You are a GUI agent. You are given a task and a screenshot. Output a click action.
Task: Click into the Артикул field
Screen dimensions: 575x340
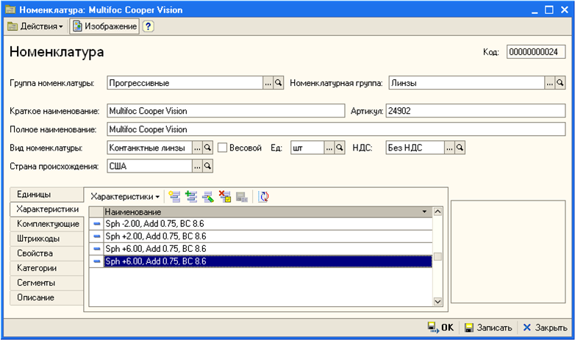coord(476,111)
